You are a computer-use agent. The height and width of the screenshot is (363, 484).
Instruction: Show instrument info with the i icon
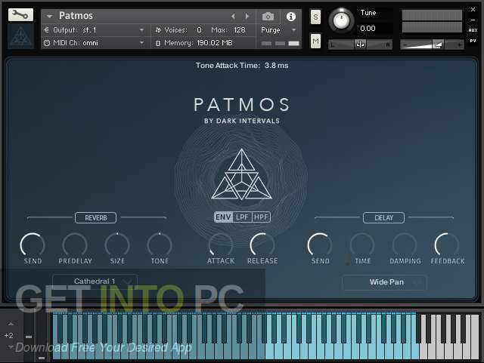(x=290, y=17)
